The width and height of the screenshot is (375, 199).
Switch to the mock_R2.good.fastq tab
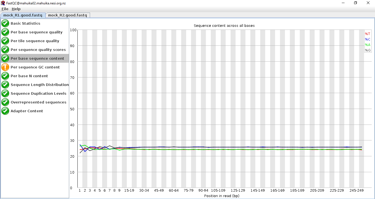click(x=68, y=15)
